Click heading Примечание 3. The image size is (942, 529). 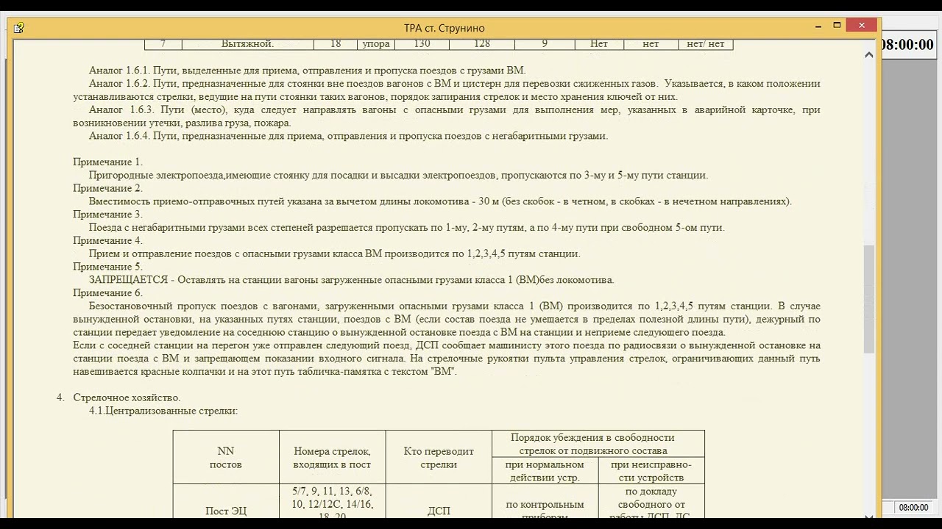(107, 215)
